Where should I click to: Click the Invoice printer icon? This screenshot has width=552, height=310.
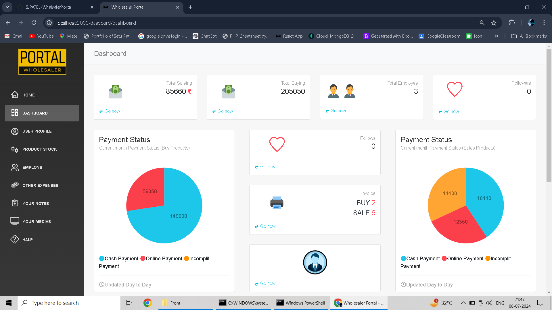tap(277, 203)
